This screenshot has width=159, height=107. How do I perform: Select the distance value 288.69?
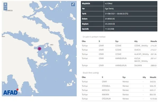(153, 66)
